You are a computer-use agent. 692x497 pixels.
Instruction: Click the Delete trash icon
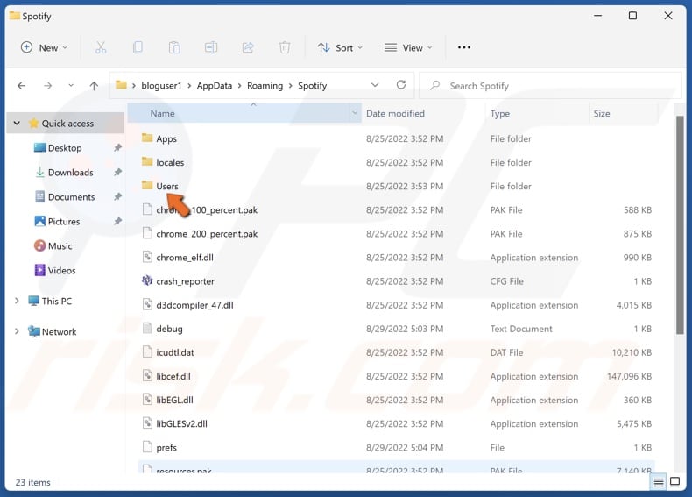(285, 47)
